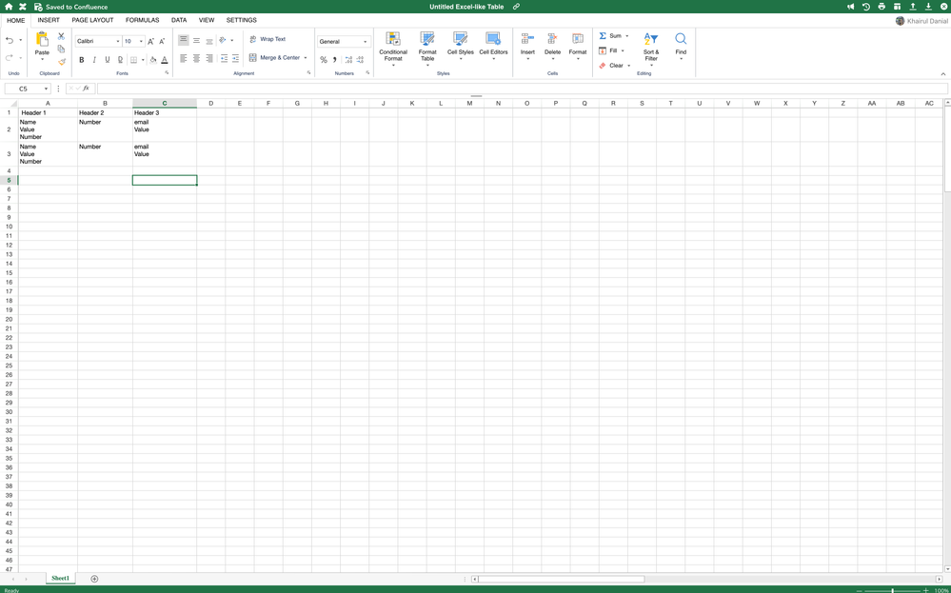
Task: Select the Italic formatting icon
Action: (94, 59)
